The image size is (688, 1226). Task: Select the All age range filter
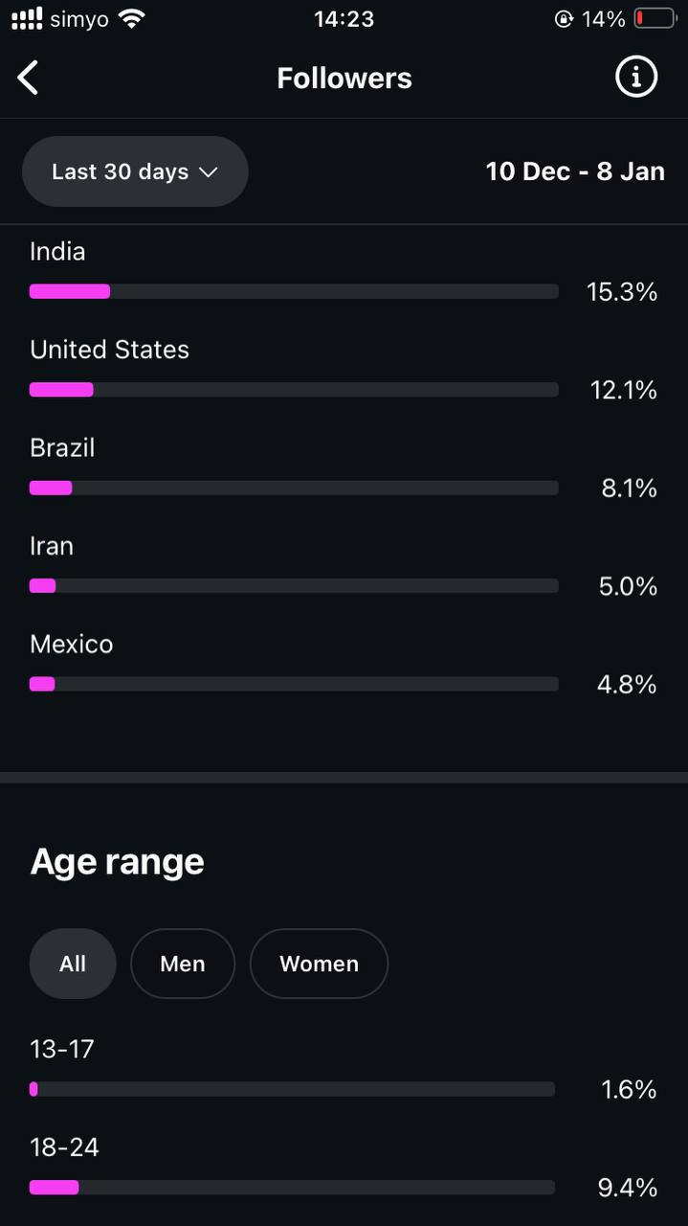[73, 964]
